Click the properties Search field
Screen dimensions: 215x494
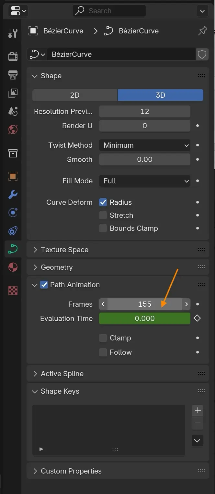pos(109,11)
